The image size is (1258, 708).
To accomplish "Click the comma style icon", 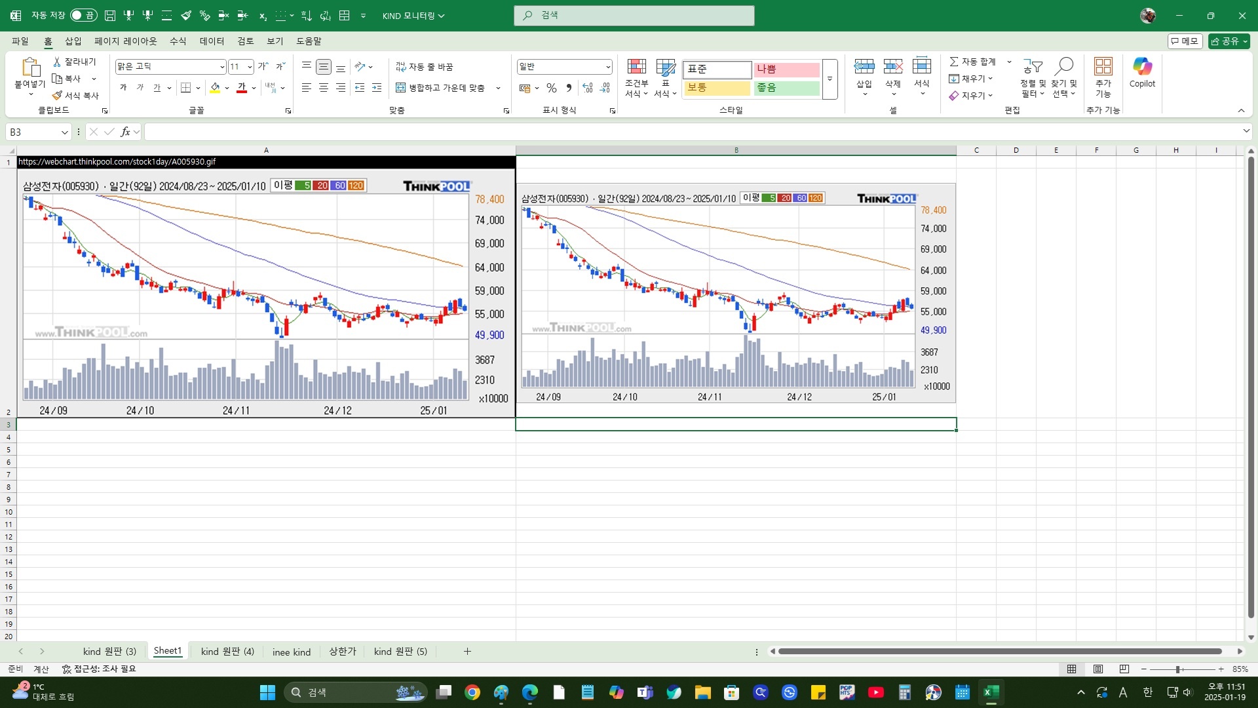I will (x=569, y=88).
